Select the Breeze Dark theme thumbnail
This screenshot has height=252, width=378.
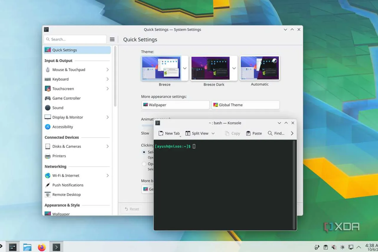211,68
